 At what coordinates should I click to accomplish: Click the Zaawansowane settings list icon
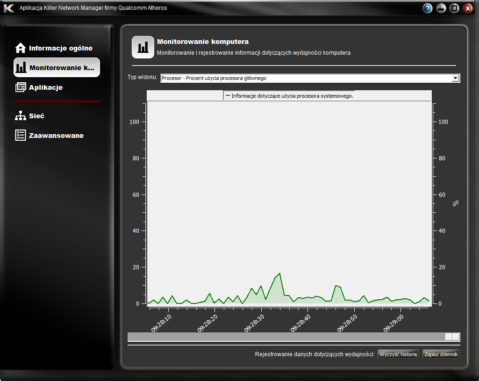click(x=21, y=136)
